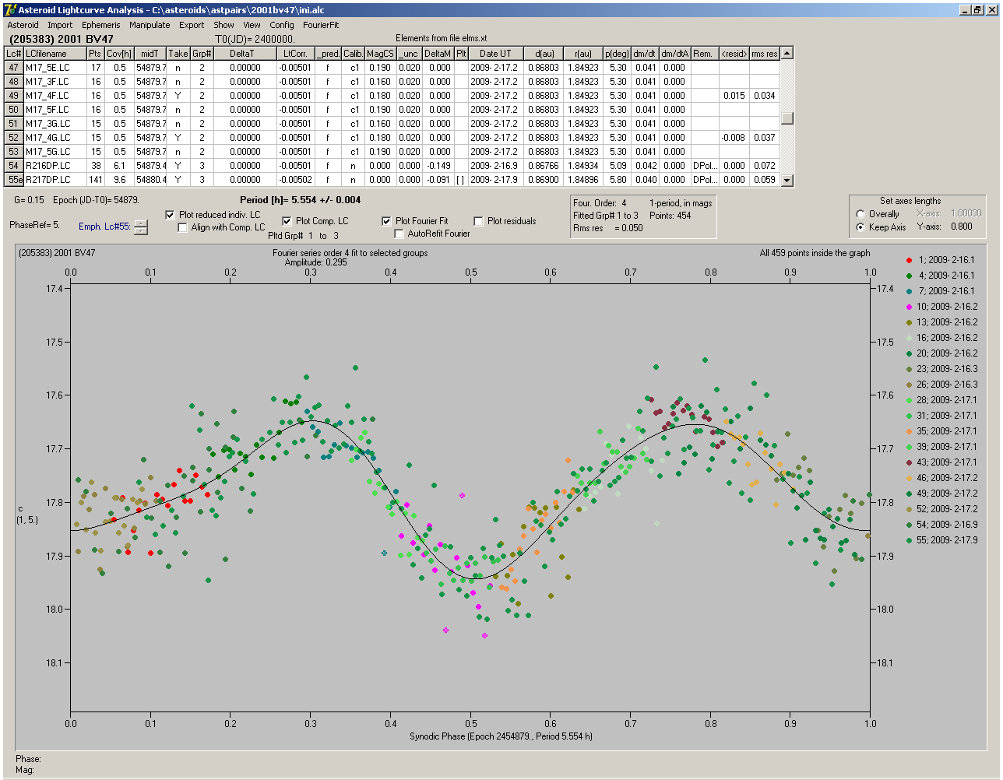This screenshot has height=780, width=1003.
Task: Open the Manipulate menu
Action: (150, 25)
